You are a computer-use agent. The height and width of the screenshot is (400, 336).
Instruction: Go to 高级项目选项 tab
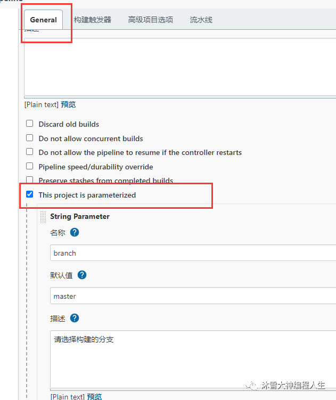151,20
